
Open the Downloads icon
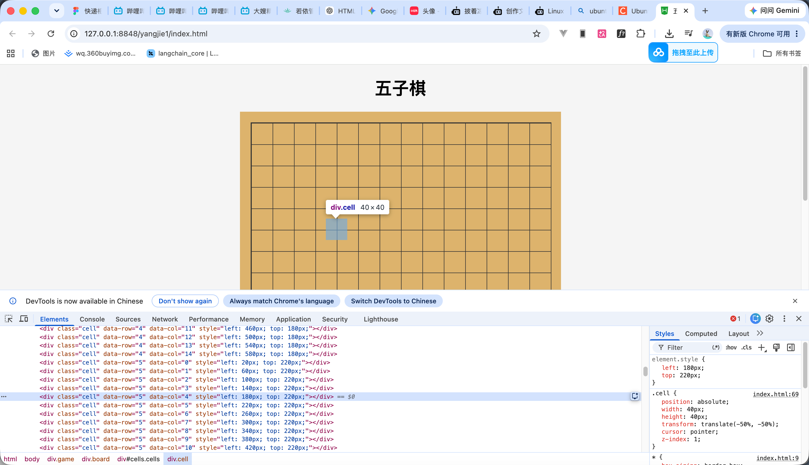tap(669, 33)
